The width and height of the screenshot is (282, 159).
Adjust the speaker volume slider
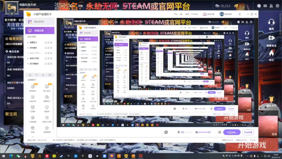[x=205, y=132]
